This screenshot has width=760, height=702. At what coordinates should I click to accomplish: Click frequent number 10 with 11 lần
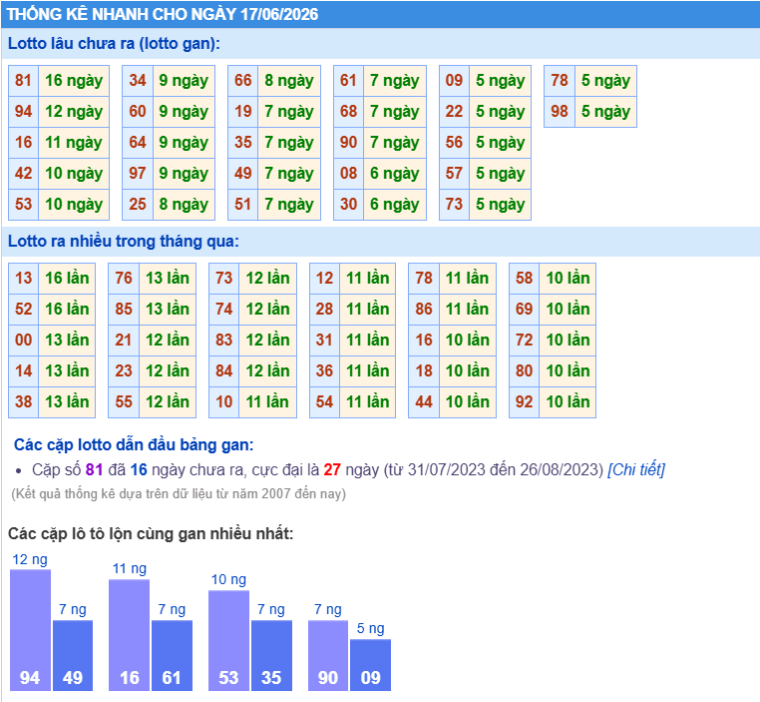[x=224, y=402]
